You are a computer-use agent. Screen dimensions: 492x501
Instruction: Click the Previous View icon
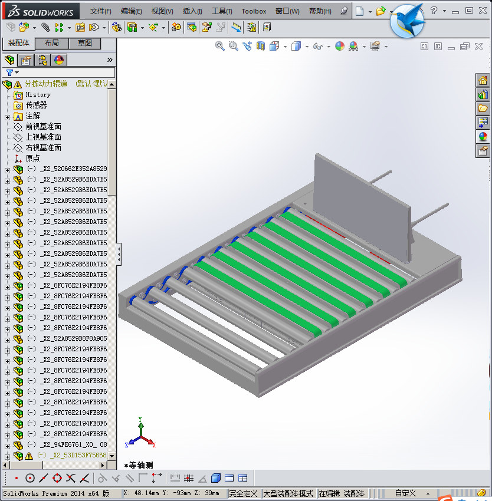[247, 47]
